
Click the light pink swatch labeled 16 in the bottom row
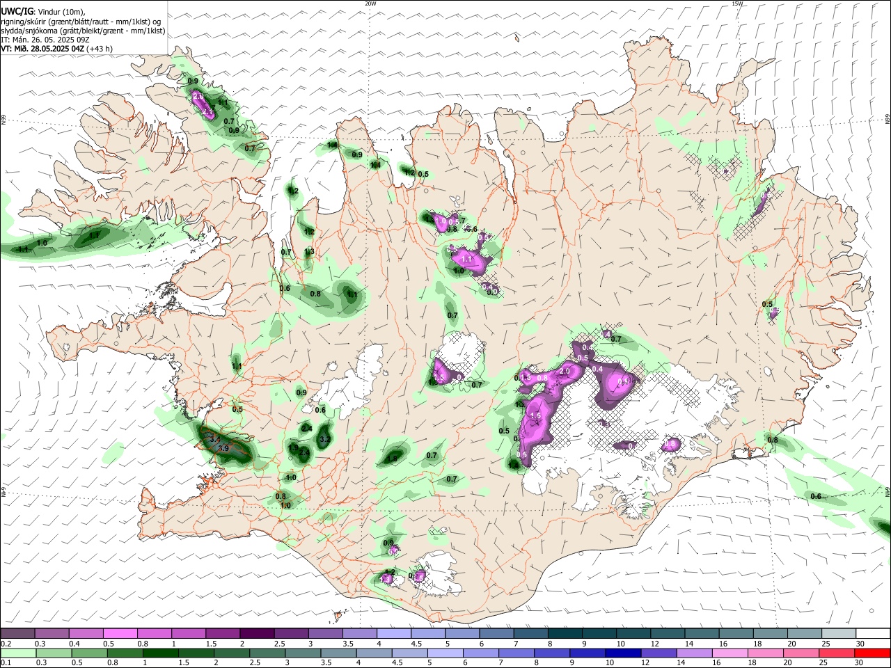click(730, 653)
